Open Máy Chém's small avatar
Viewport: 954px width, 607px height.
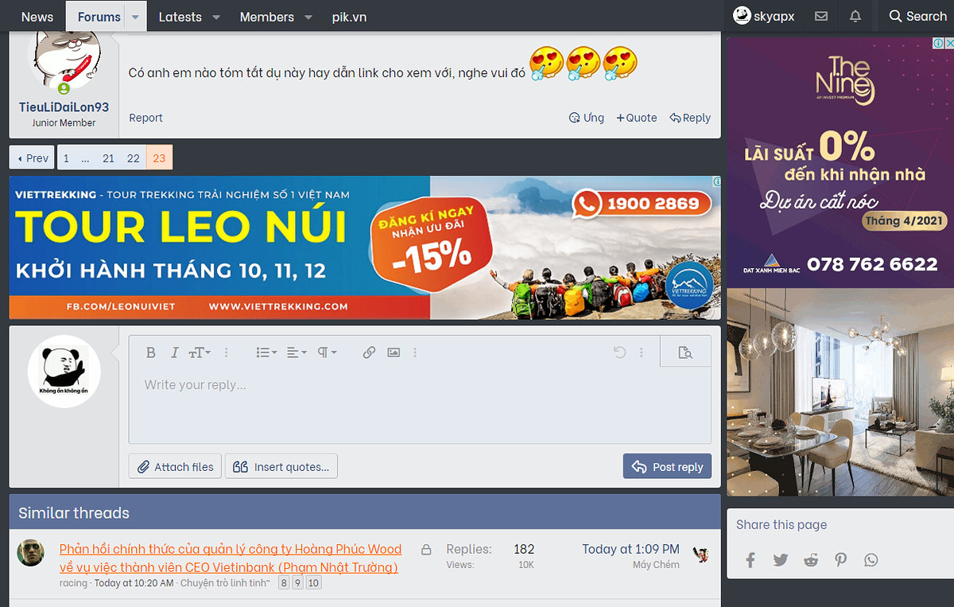pyautogui.click(x=700, y=554)
